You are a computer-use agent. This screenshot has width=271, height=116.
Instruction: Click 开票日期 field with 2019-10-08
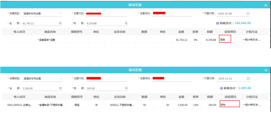coord(234,14)
